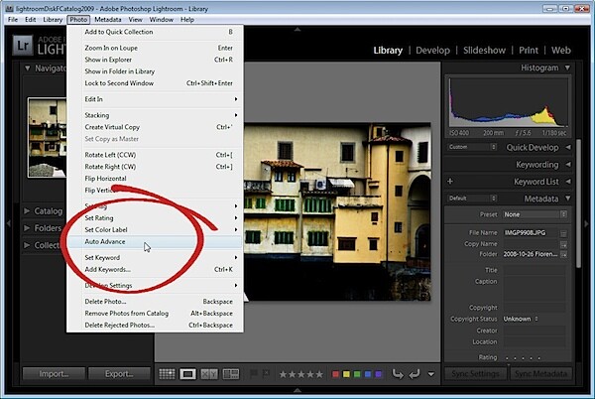The height and width of the screenshot is (399, 595).
Task: Click the Export button
Action: tap(119, 374)
